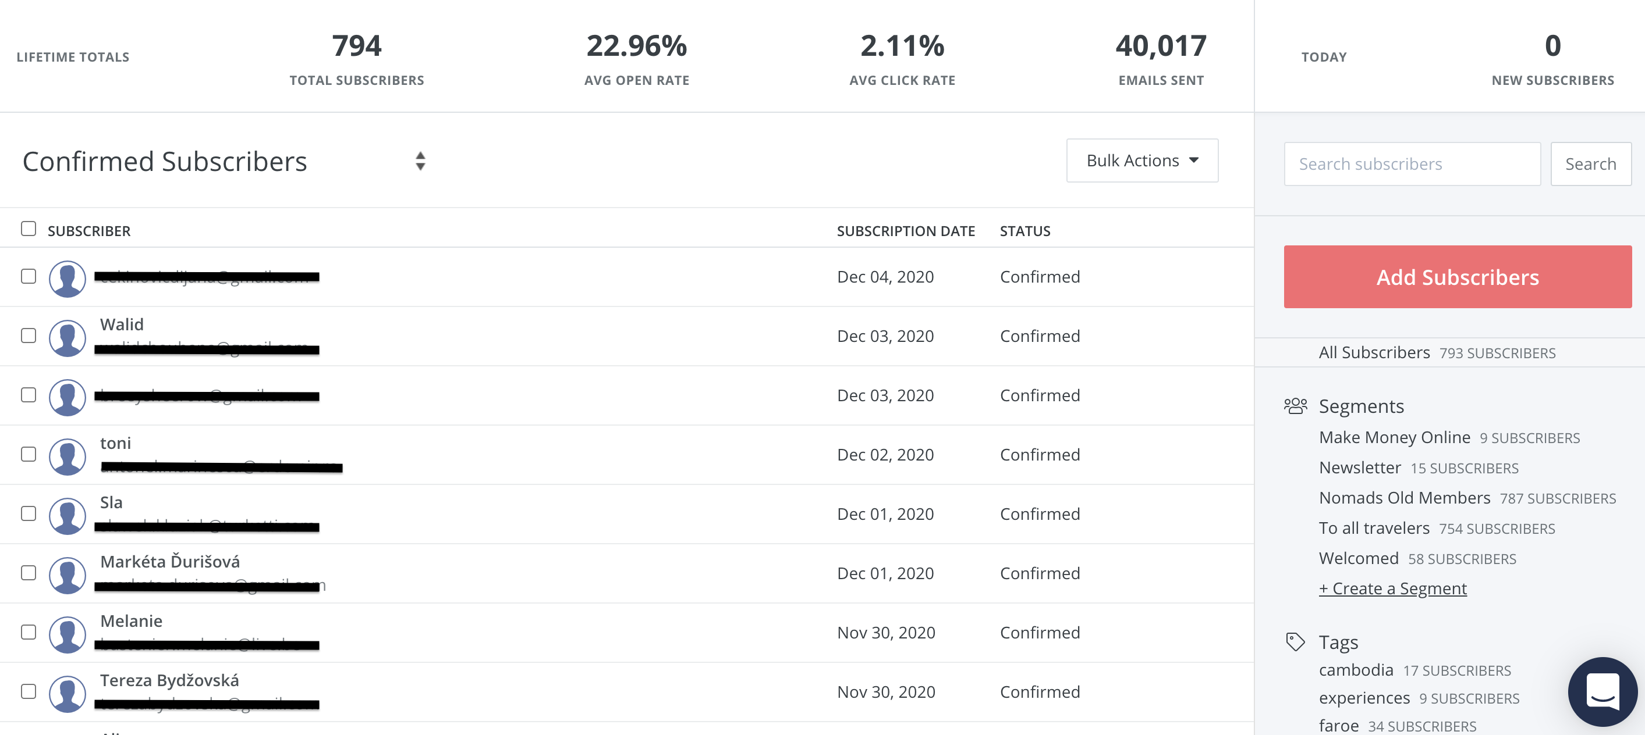Open the Bulk Actions dropdown
This screenshot has width=1645, height=735.
1142,160
